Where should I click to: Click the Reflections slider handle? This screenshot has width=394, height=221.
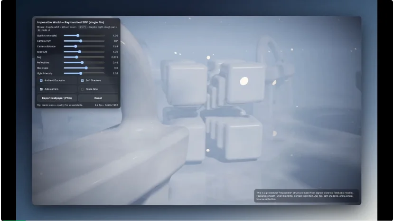82,62
